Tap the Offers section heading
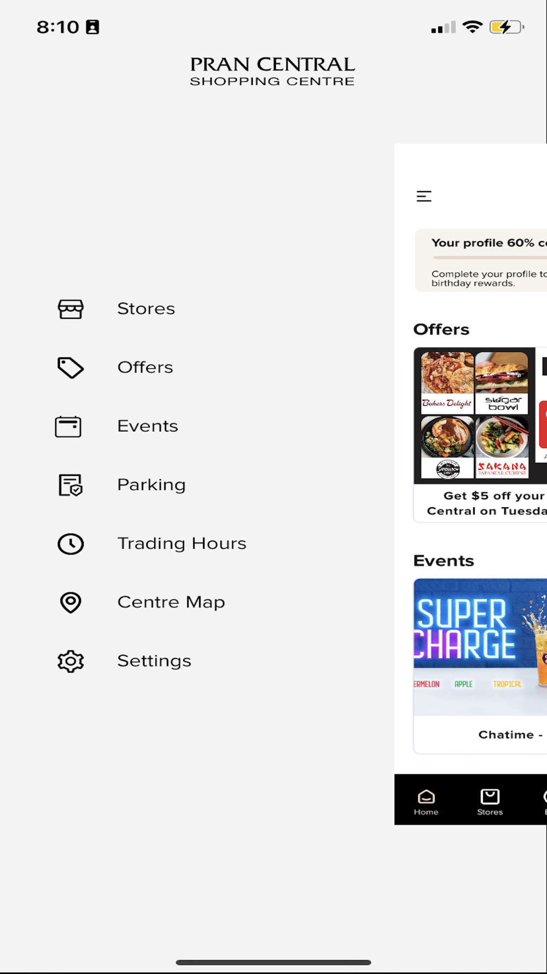The width and height of the screenshot is (547, 974). tap(441, 329)
